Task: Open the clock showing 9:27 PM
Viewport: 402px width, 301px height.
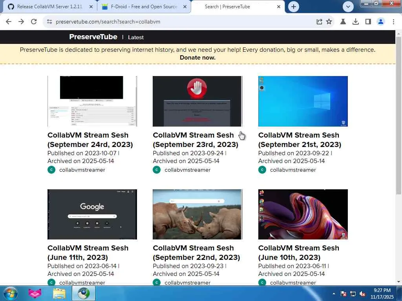Action: pyautogui.click(x=382, y=294)
